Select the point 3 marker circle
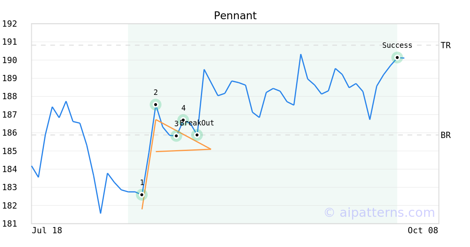This screenshot has height=247, width=470. click(176, 136)
